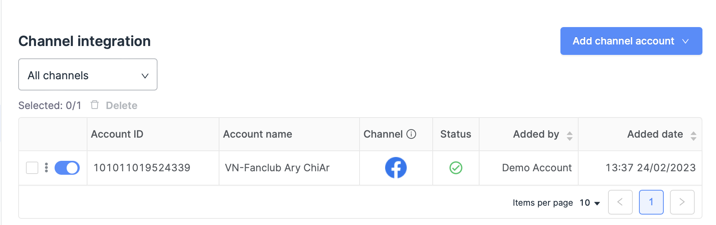
Task: Click the Facebook channel icon
Action: tap(396, 168)
